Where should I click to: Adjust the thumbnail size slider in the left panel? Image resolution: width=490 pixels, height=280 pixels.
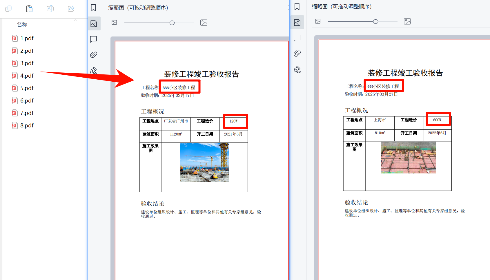(x=172, y=22)
